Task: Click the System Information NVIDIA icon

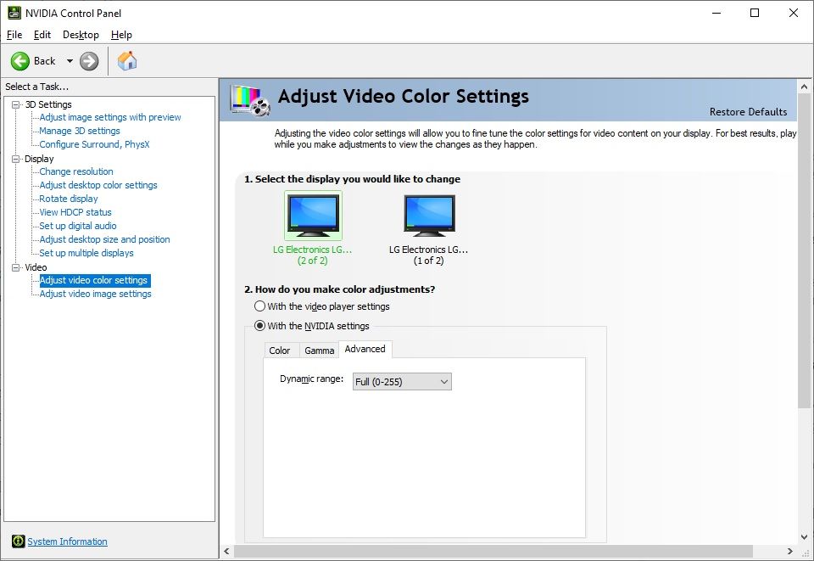Action: (18, 541)
